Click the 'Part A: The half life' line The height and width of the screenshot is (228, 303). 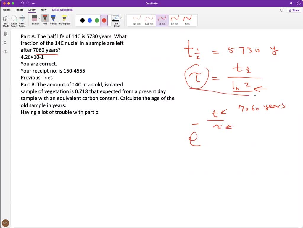[74, 36]
